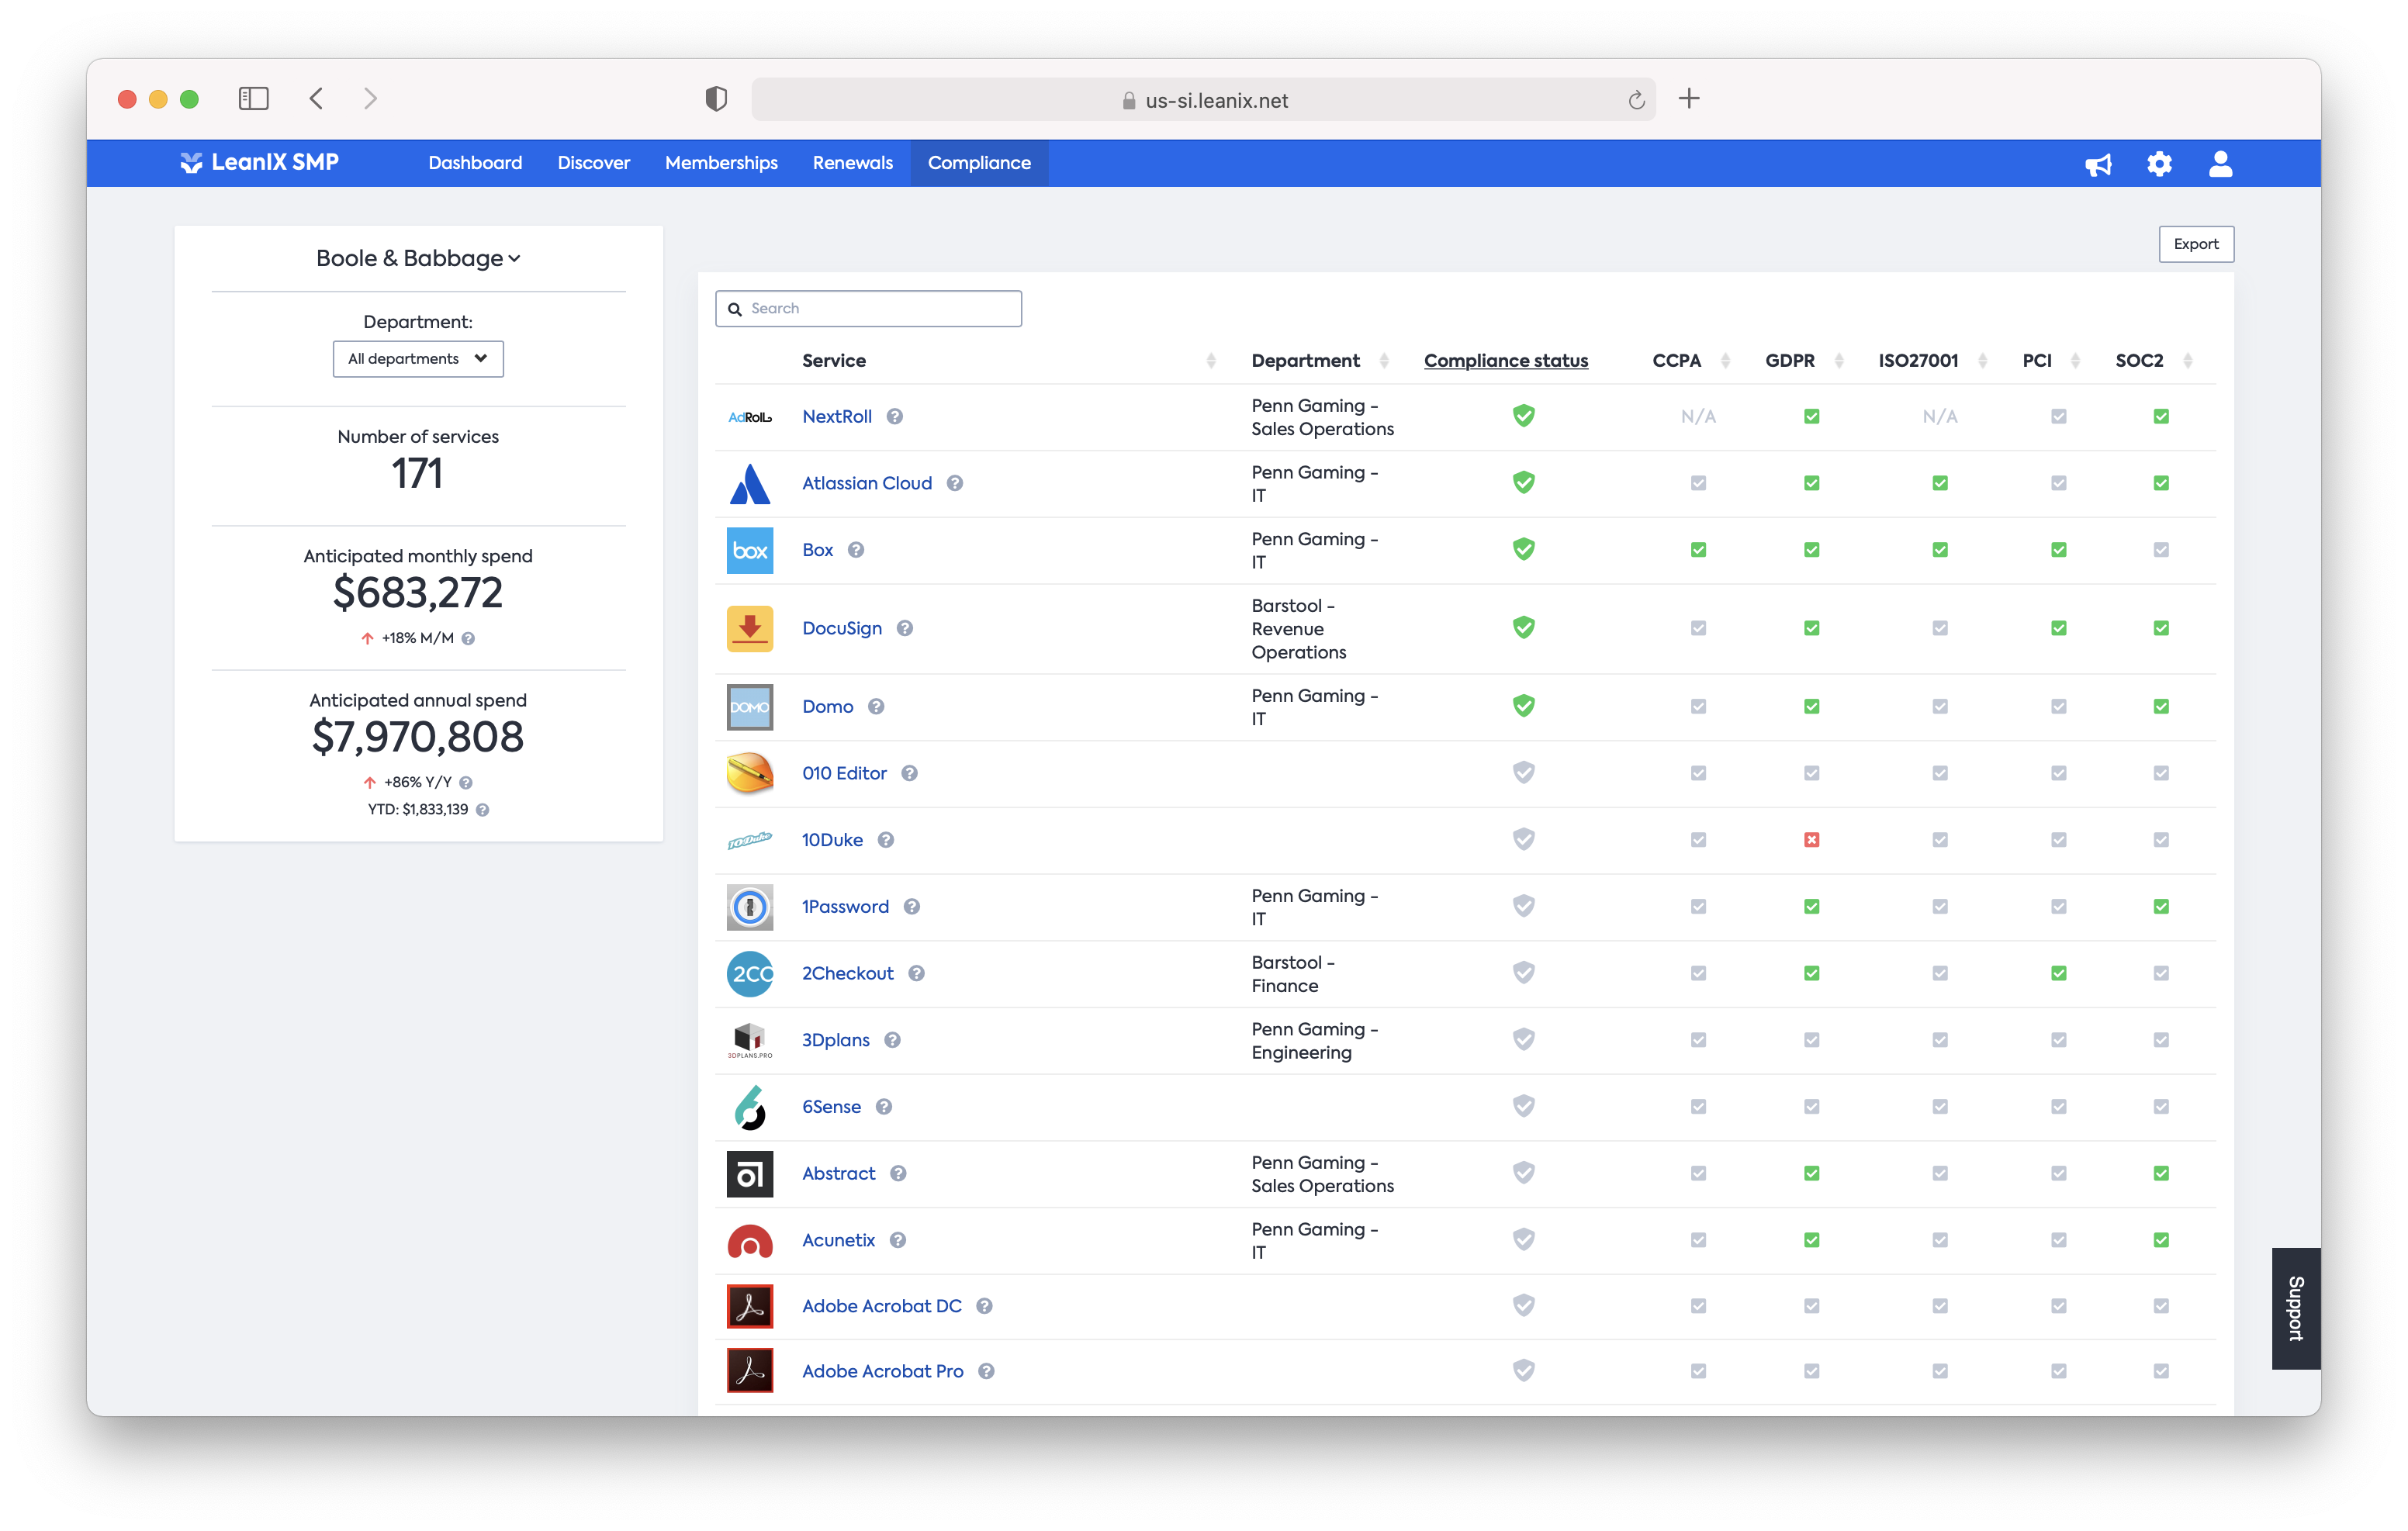This screenshot has width=2408, height=1531.
Task: Sort by the Service column arrows
Action: pos(1211,361)
